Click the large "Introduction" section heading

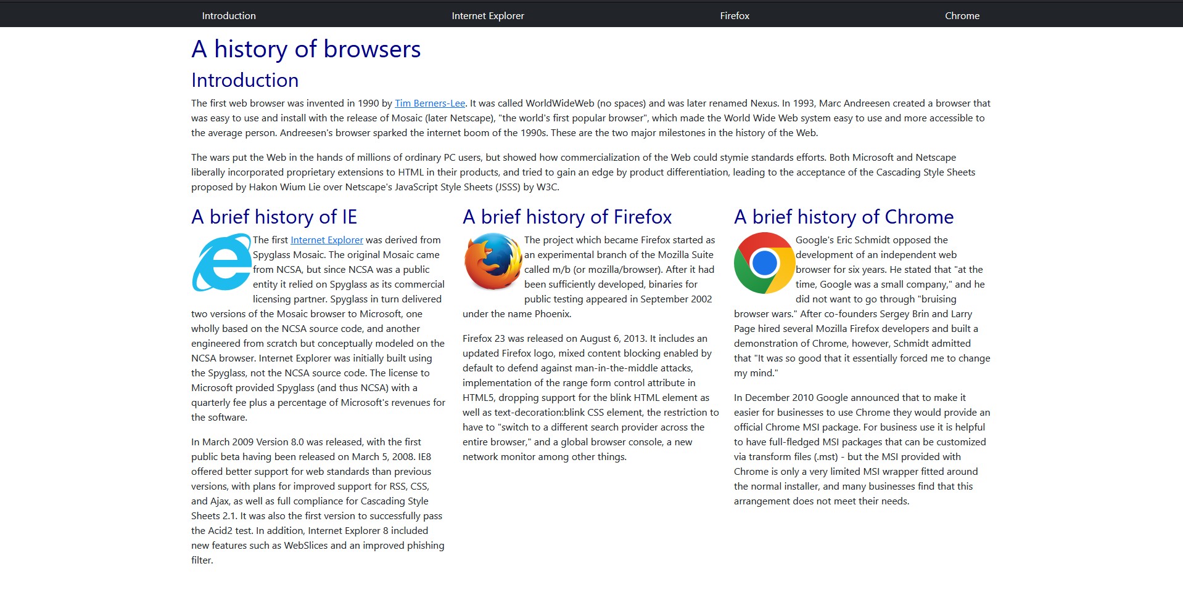tap(245, 80)
